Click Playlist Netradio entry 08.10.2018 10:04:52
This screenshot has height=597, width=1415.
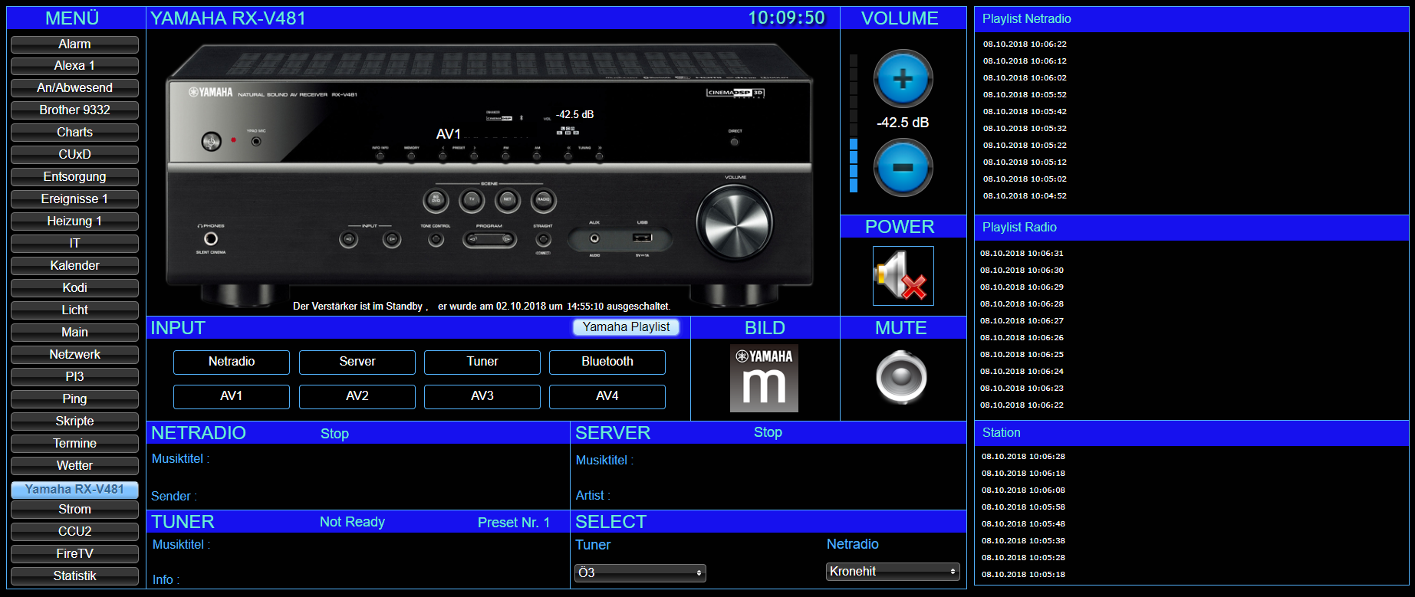[x=1025, y=196]
